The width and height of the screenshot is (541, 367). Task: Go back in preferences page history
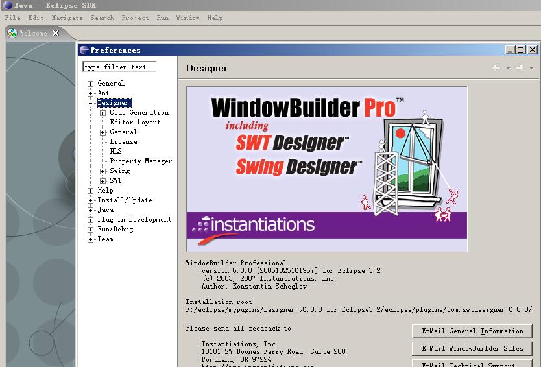(496, 68)
